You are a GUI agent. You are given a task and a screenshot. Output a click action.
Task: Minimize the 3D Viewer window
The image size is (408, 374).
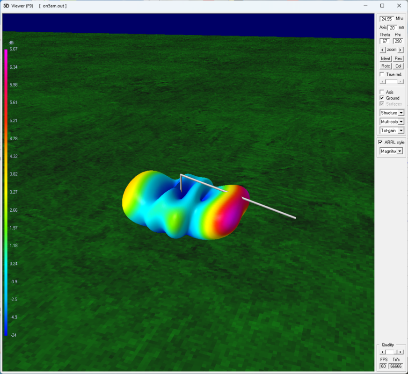(365, 6)
